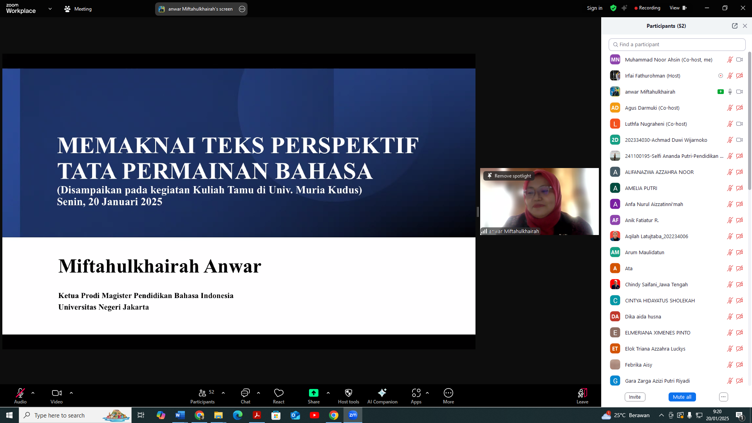Toggle mute for Irfai Fathurohman (Host)
This screenshot has height=423, width=752.
click(730, 76)
